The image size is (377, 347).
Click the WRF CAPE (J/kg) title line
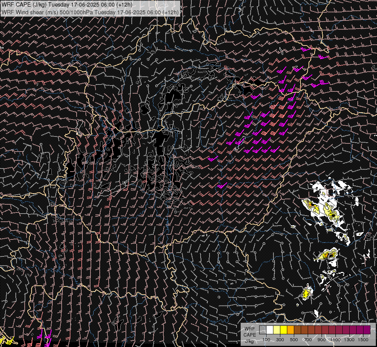tap(67, 5)
